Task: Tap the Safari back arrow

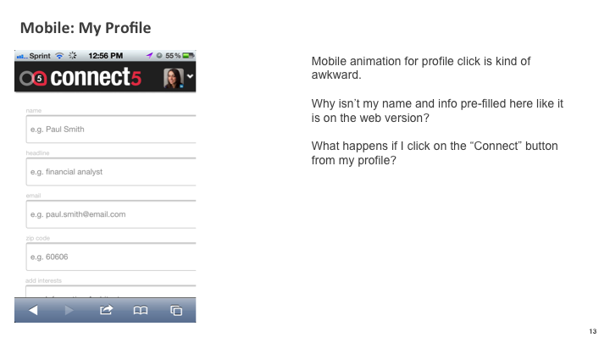Action: pos(33,310)
